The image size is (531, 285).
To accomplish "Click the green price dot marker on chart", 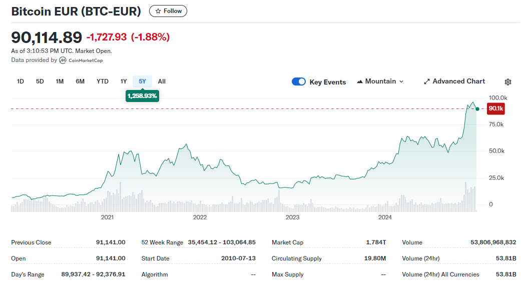I will click(477, 108).
